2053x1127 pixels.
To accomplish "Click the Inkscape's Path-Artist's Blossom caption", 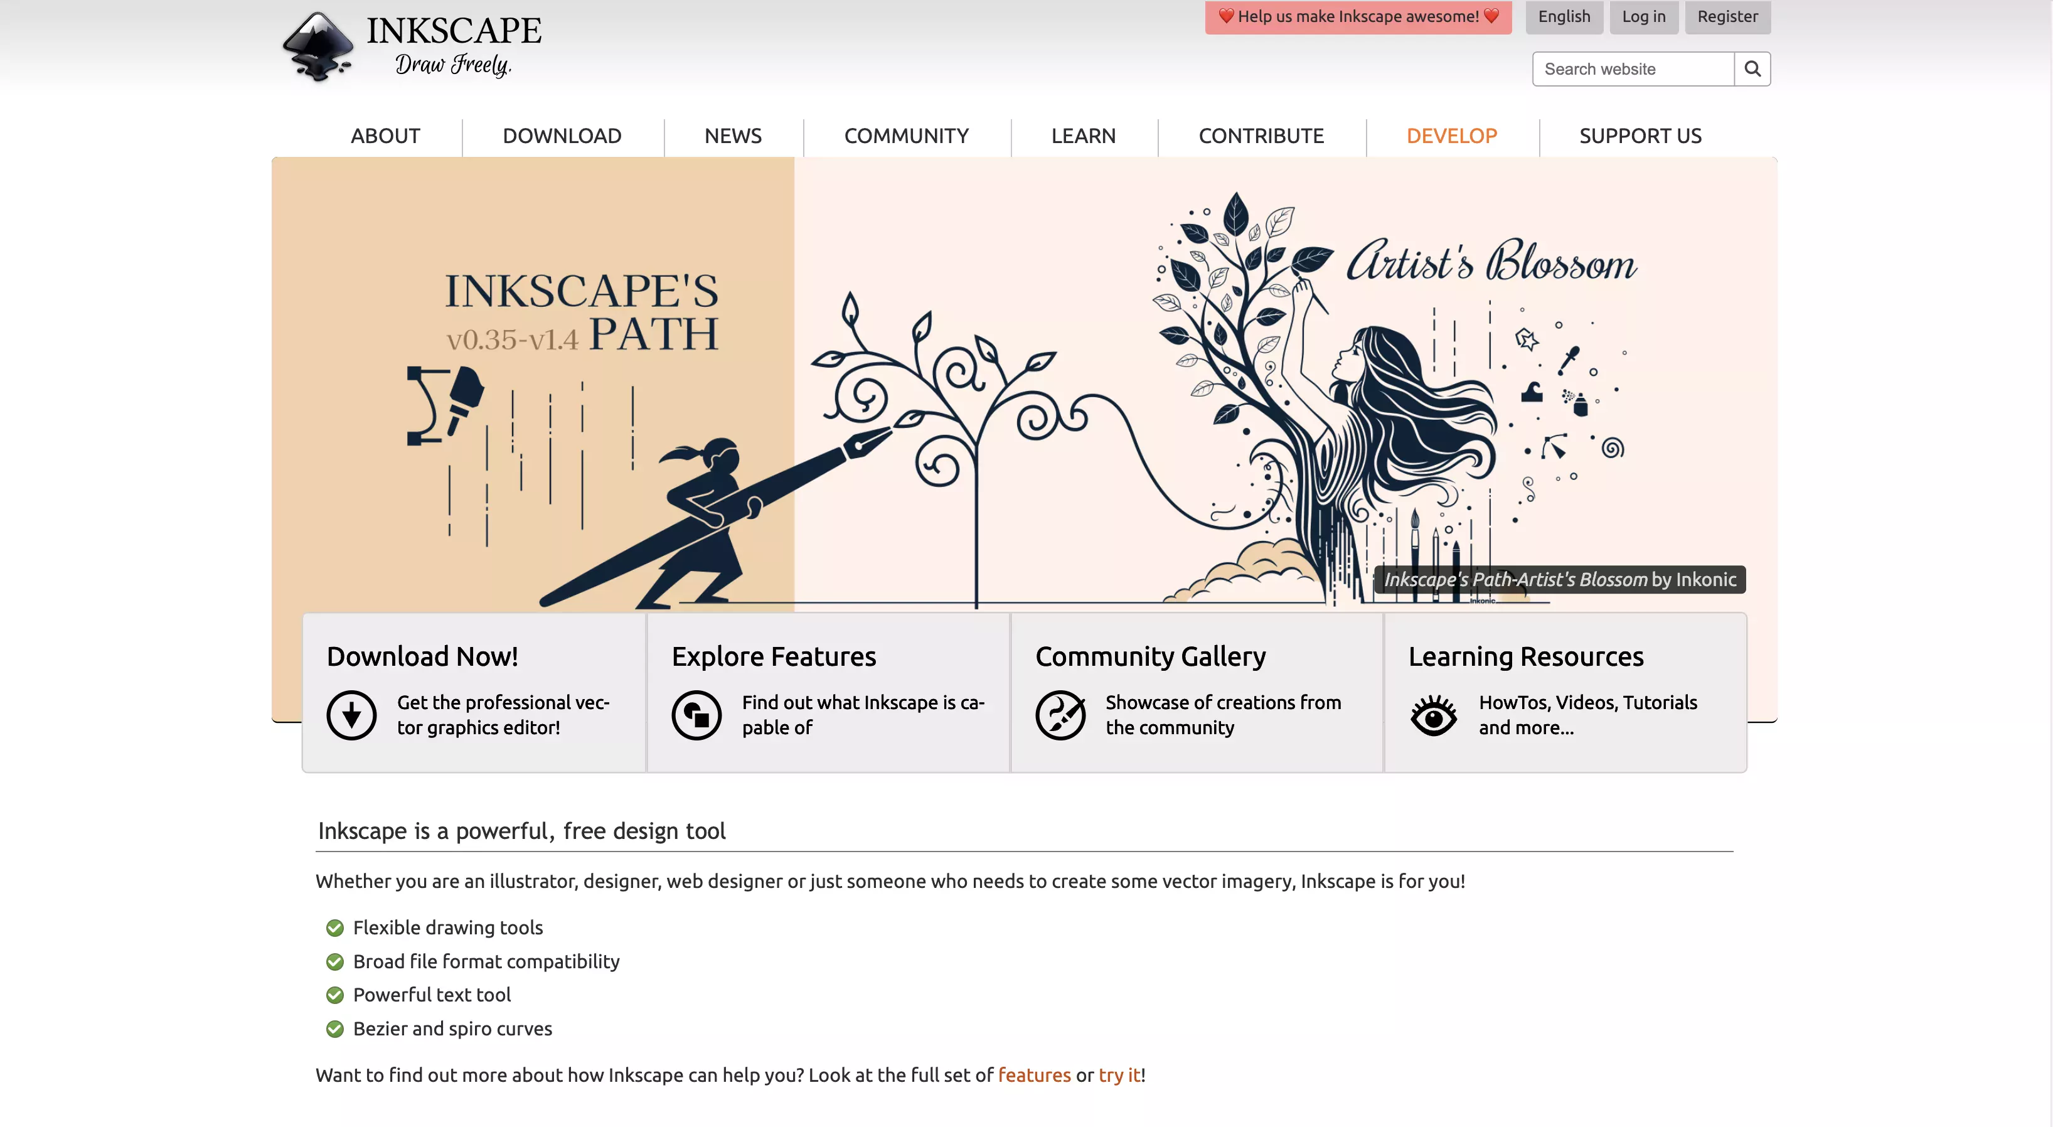I will [1560, 579].
